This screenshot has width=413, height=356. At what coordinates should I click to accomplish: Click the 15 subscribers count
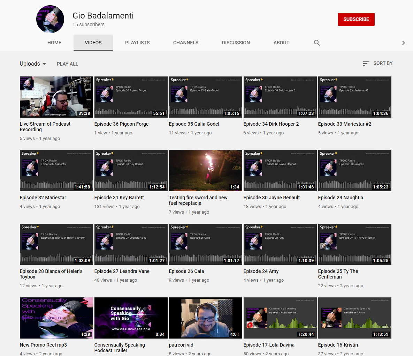(89, 24)
